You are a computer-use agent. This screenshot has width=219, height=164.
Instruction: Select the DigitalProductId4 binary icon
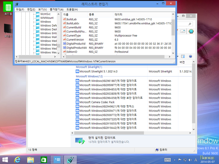pos(64,48)
